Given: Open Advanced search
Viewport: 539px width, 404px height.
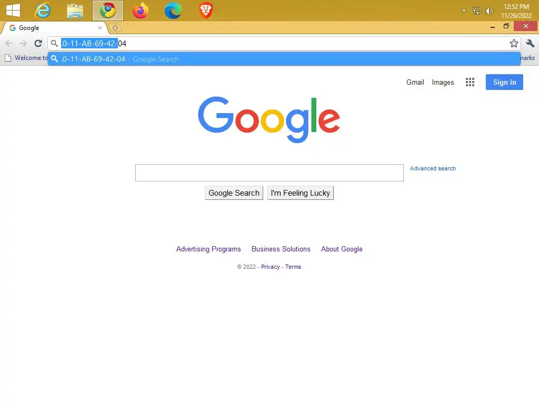Looking at the screenshot, I should (x=433, y=168).
